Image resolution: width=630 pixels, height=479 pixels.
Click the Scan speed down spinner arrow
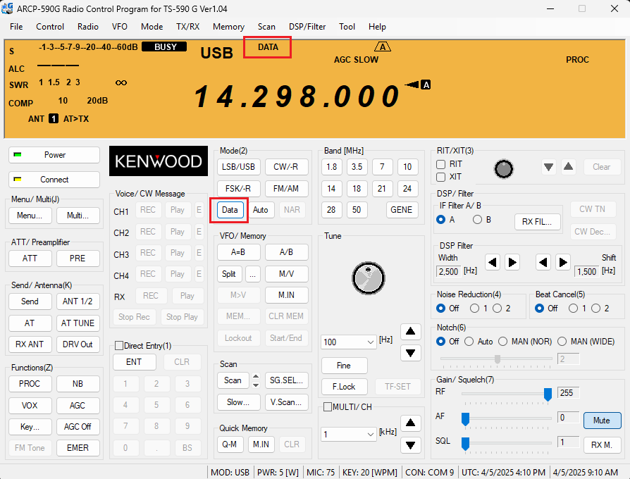tap(256, 385)
